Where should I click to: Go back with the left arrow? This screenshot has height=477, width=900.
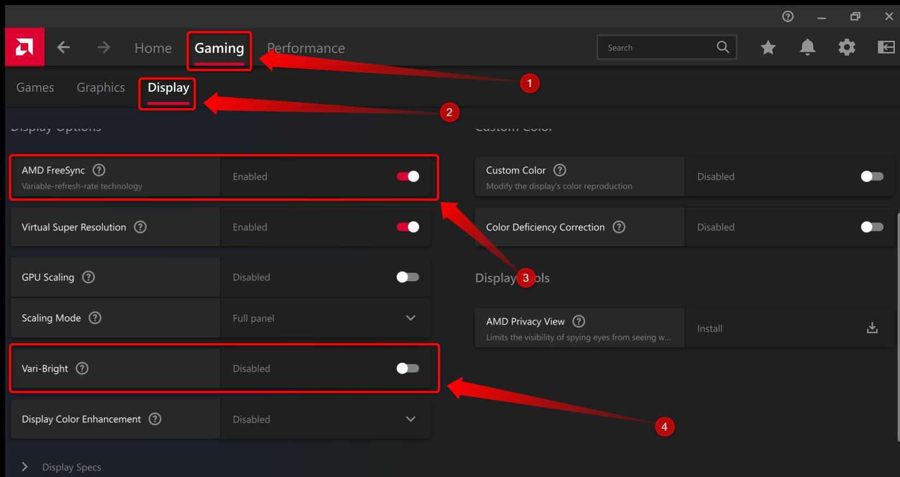point(63,47)
